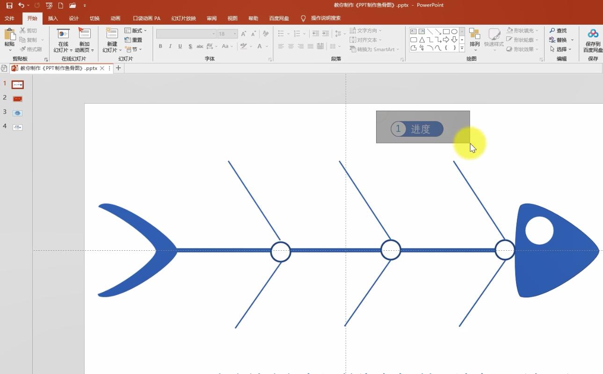Select the oval shape in shapes gallery
The image size is (603, 374).
point(454,32)
